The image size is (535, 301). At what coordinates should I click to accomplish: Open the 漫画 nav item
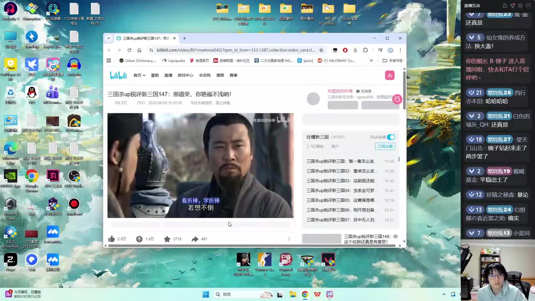(x=220, y=75)
